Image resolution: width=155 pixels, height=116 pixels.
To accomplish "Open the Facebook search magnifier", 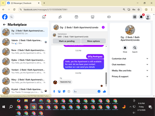I will pos(11,17).
